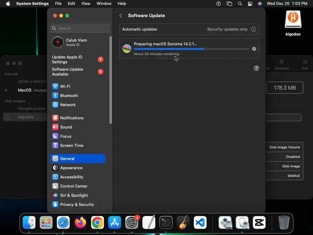This screenshot has height=235, width=313.
Task: Open Spotlight search in menu bar
Action: tap(240, 4)
